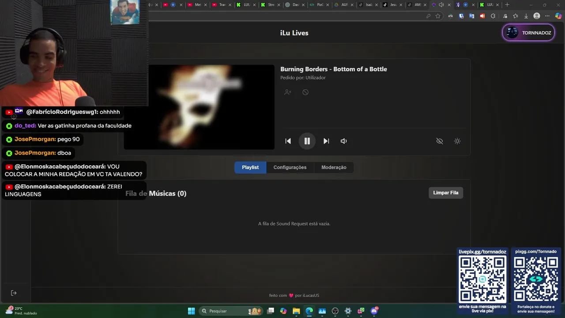Click the Limpar Fila button
This screenshot has height=318, width=565.
coord(446,193)
